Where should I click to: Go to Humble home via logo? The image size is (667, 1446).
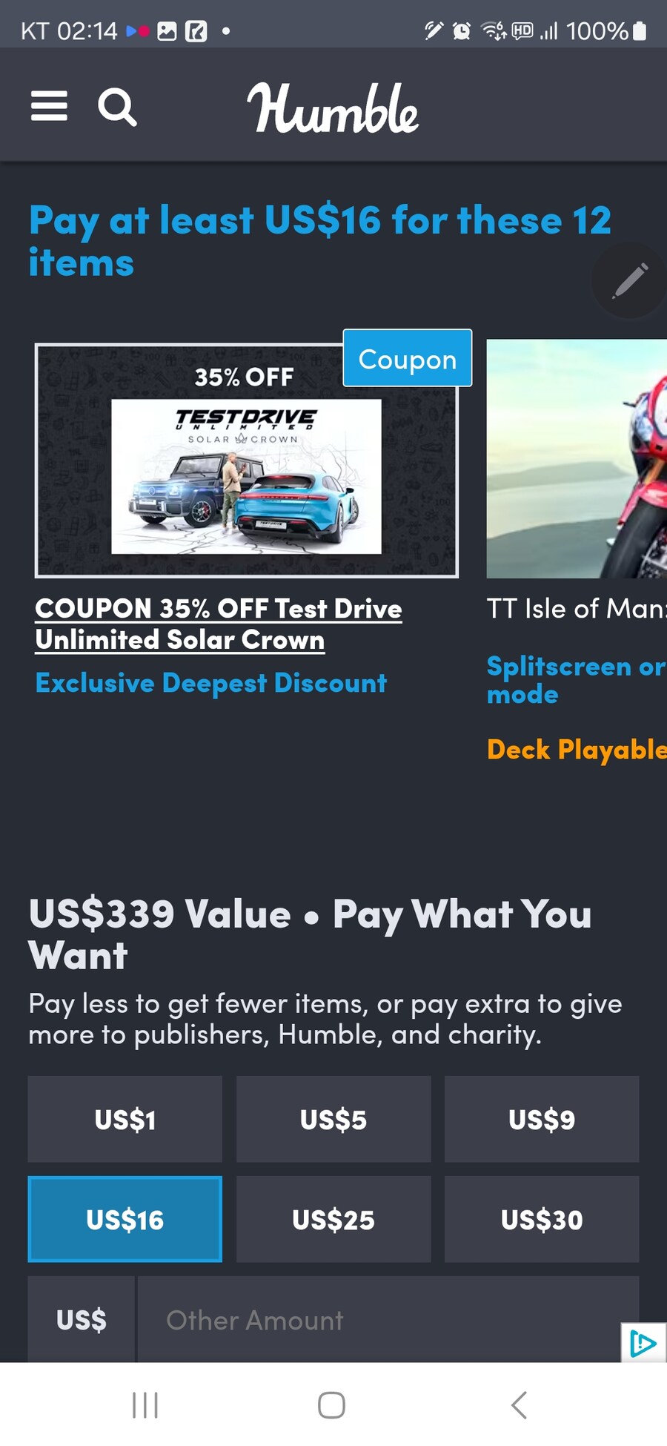[333, 108]
